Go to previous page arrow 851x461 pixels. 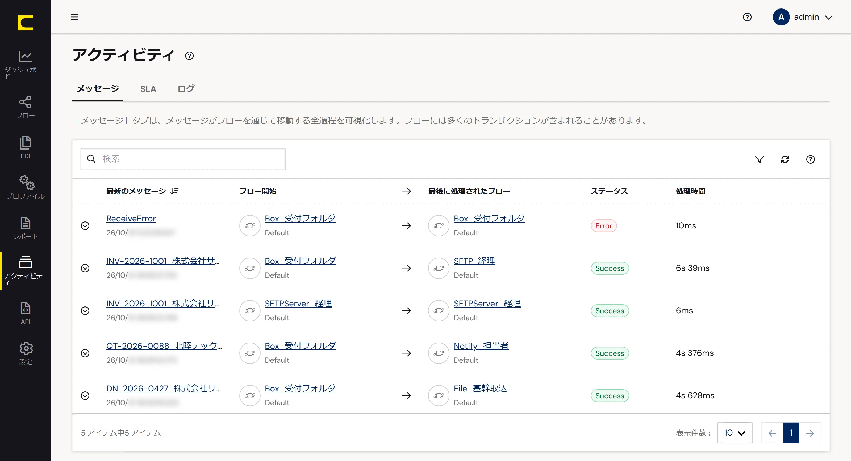[772, 433]
